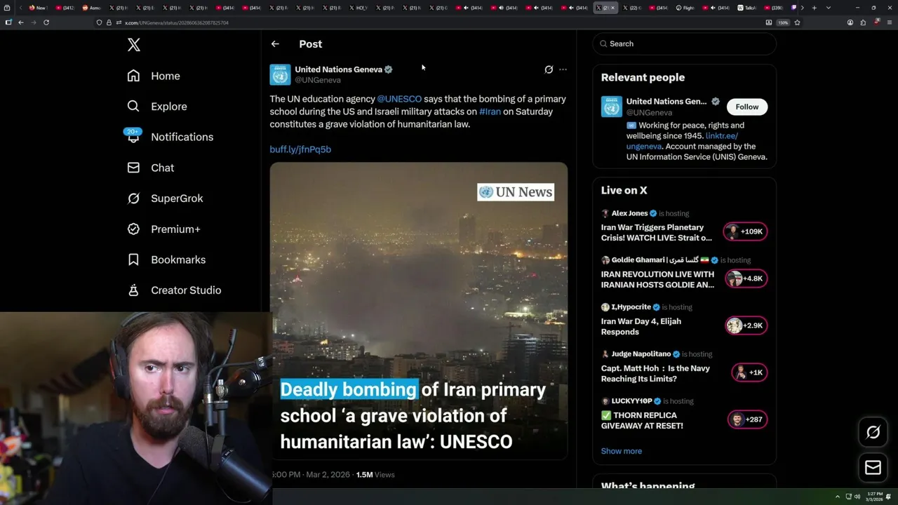The width and height of the screenshot is (898, 505).
Task: Click the X logo icon
Action: click(134, 45)
